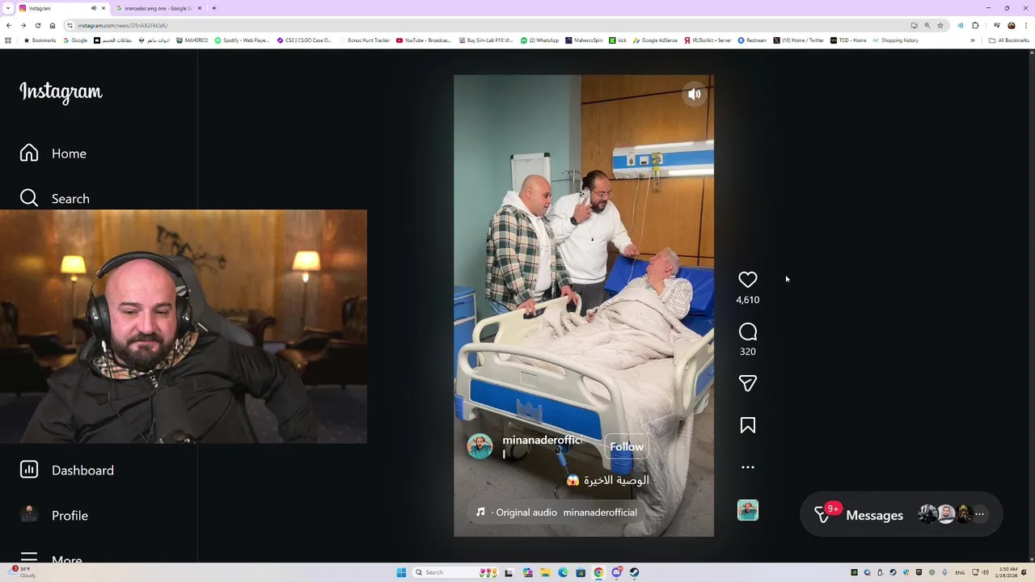
Task: Open comments via the speech bubble icon
Action: pyautogui.click(x=747, y=332)
